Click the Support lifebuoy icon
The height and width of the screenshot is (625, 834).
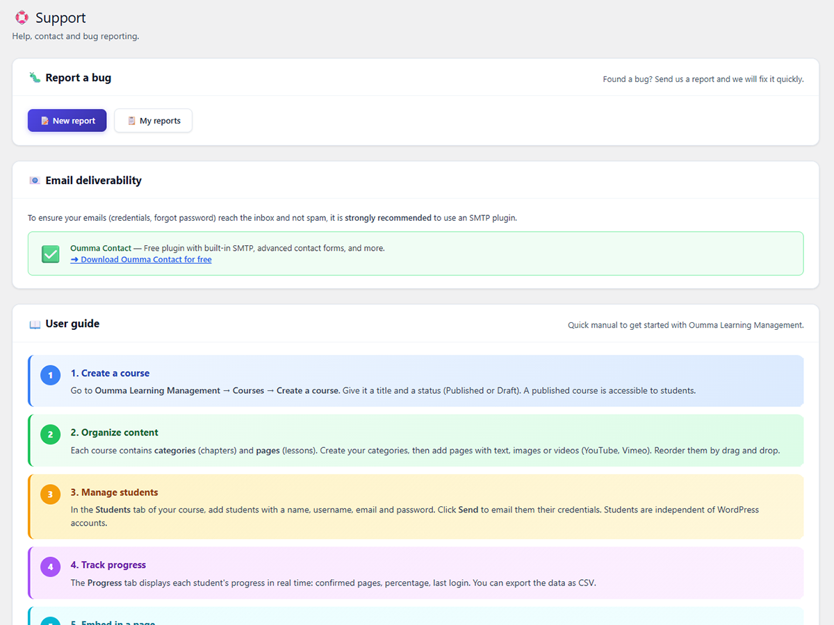coord(22,17)
